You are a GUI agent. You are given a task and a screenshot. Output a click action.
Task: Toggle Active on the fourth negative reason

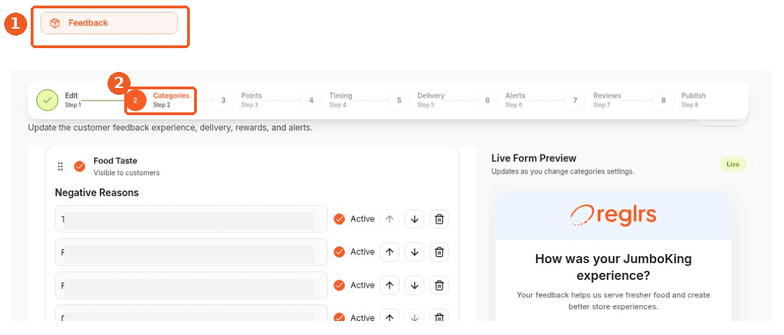[x=339, y=318]
